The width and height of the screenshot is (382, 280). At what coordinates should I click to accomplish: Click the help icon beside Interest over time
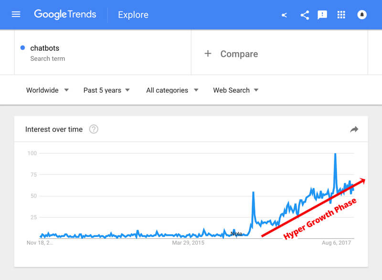(x=94, y=129)
